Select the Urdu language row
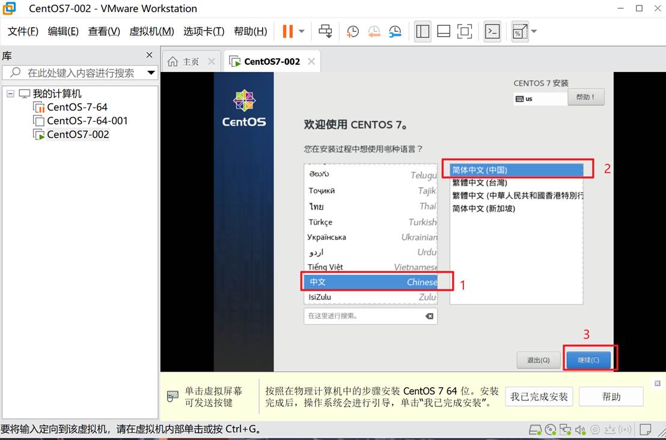Screen dimensions: 666x440 370,252
